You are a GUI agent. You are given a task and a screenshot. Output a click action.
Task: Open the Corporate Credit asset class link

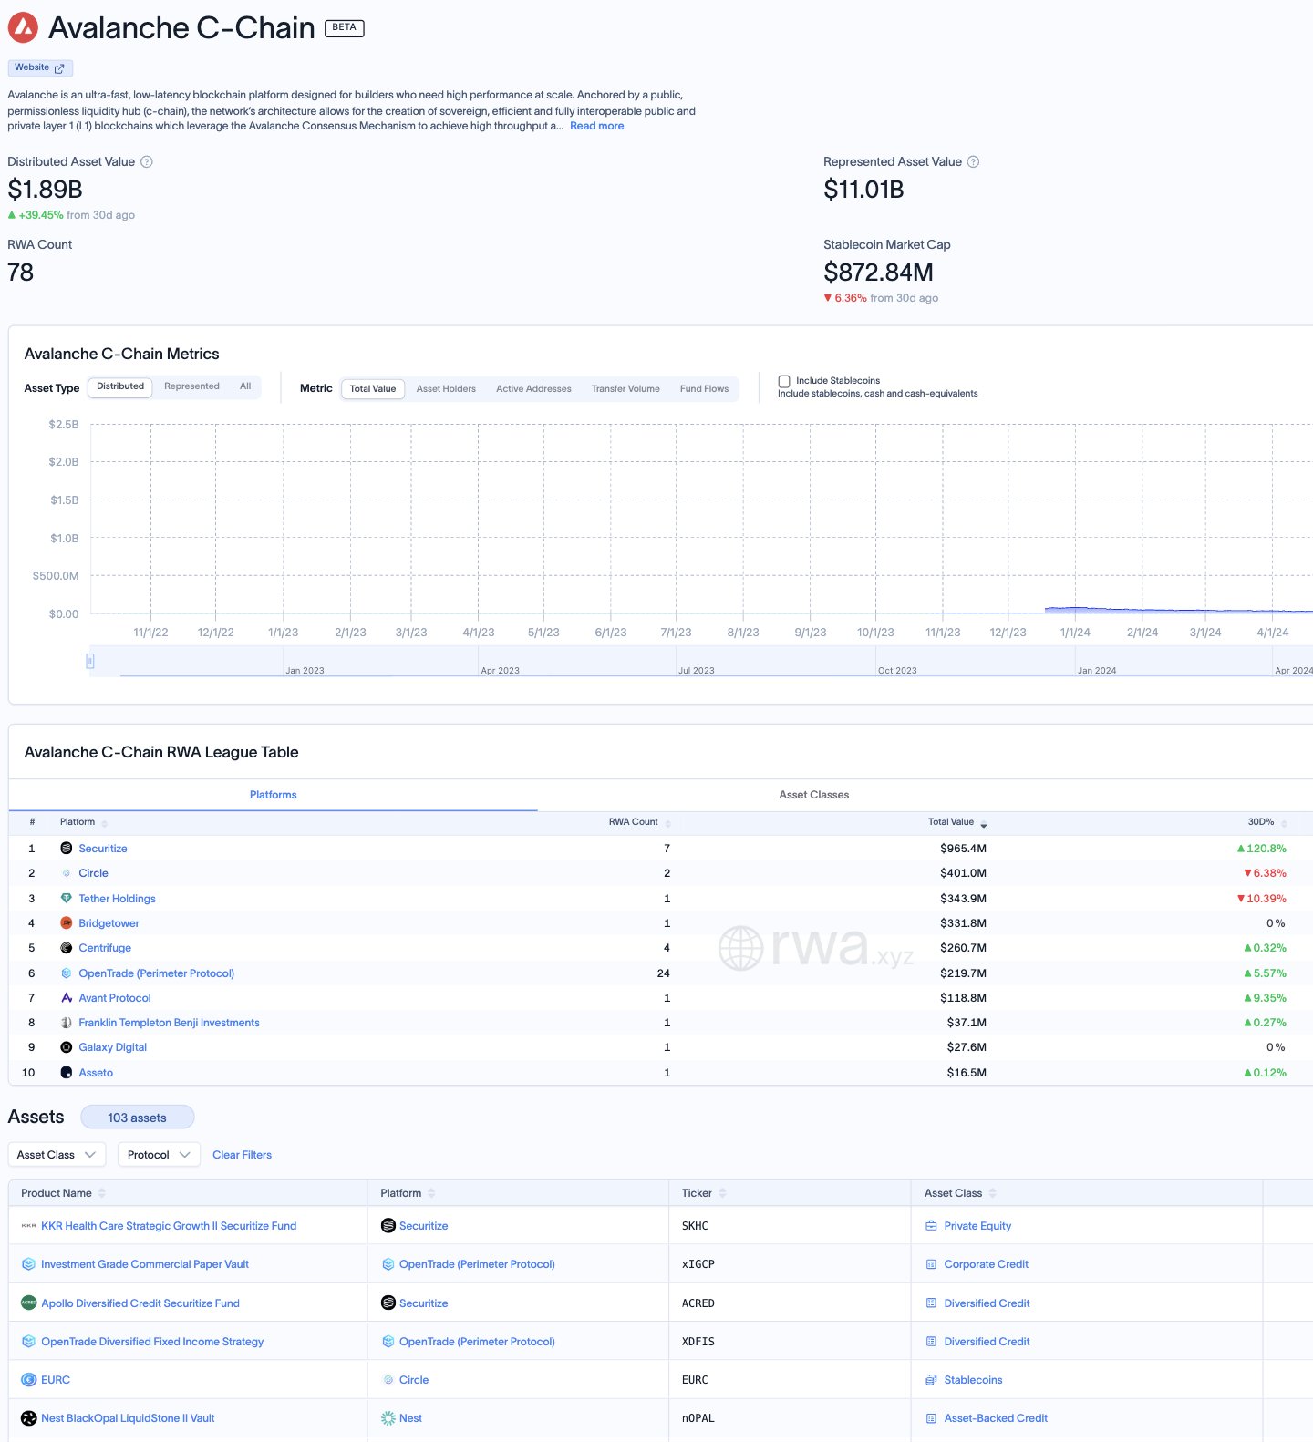986,1264
